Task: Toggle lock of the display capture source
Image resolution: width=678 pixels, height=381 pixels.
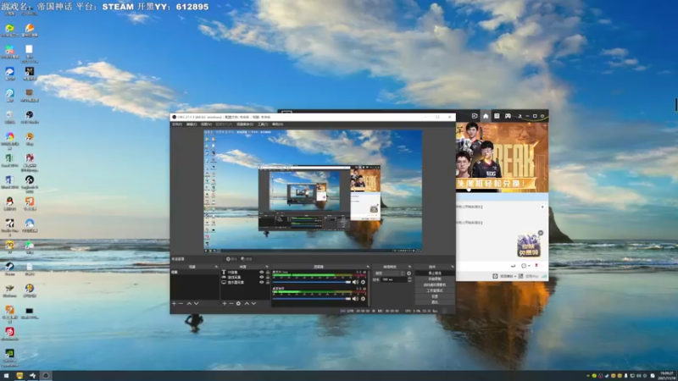Action: click(268, 282)
